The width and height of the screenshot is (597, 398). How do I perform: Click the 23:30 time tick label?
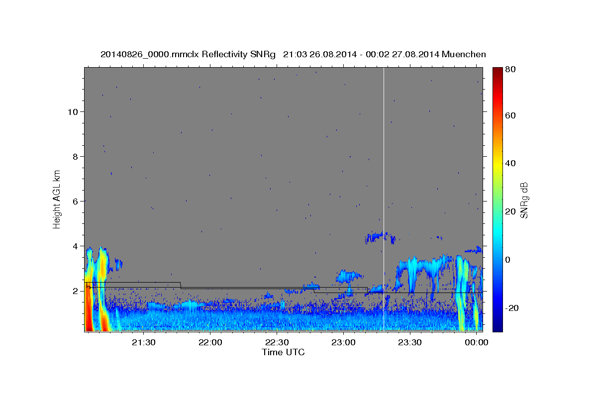(x=410, y=342)
